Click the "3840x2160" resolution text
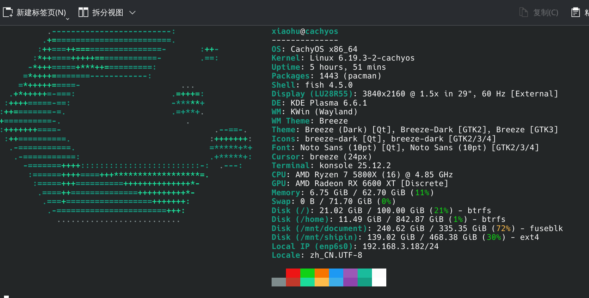 (x=384, y=94)
